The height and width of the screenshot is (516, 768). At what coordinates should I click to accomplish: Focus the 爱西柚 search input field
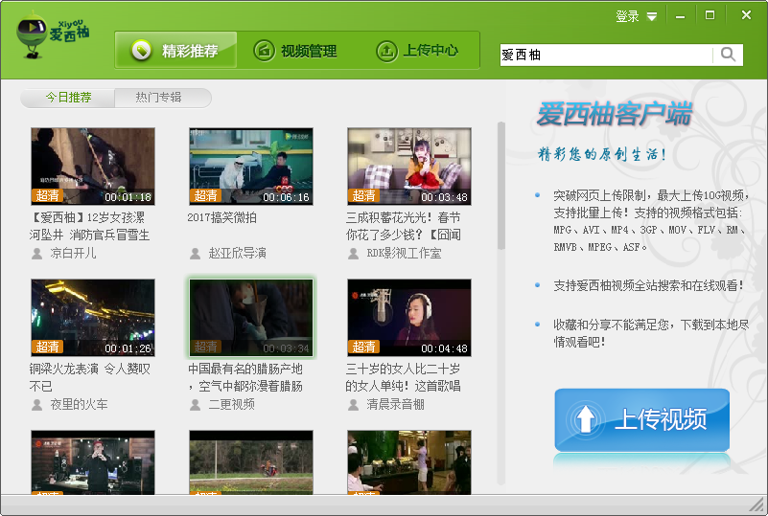tap(606, 55)
